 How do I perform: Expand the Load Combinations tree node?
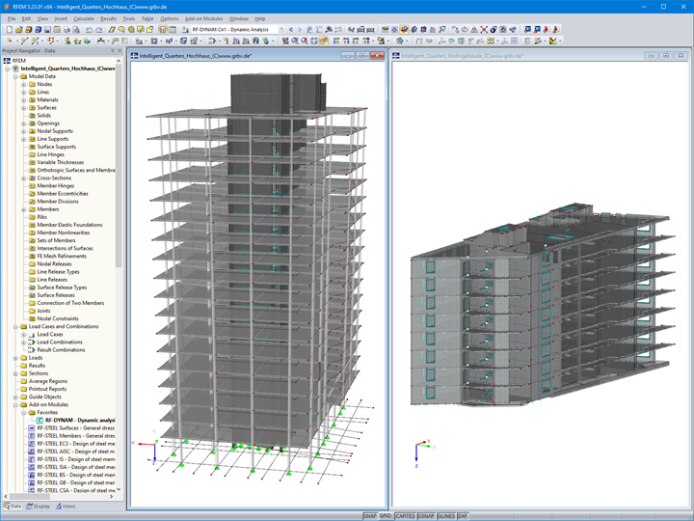(x=23, y=343)
